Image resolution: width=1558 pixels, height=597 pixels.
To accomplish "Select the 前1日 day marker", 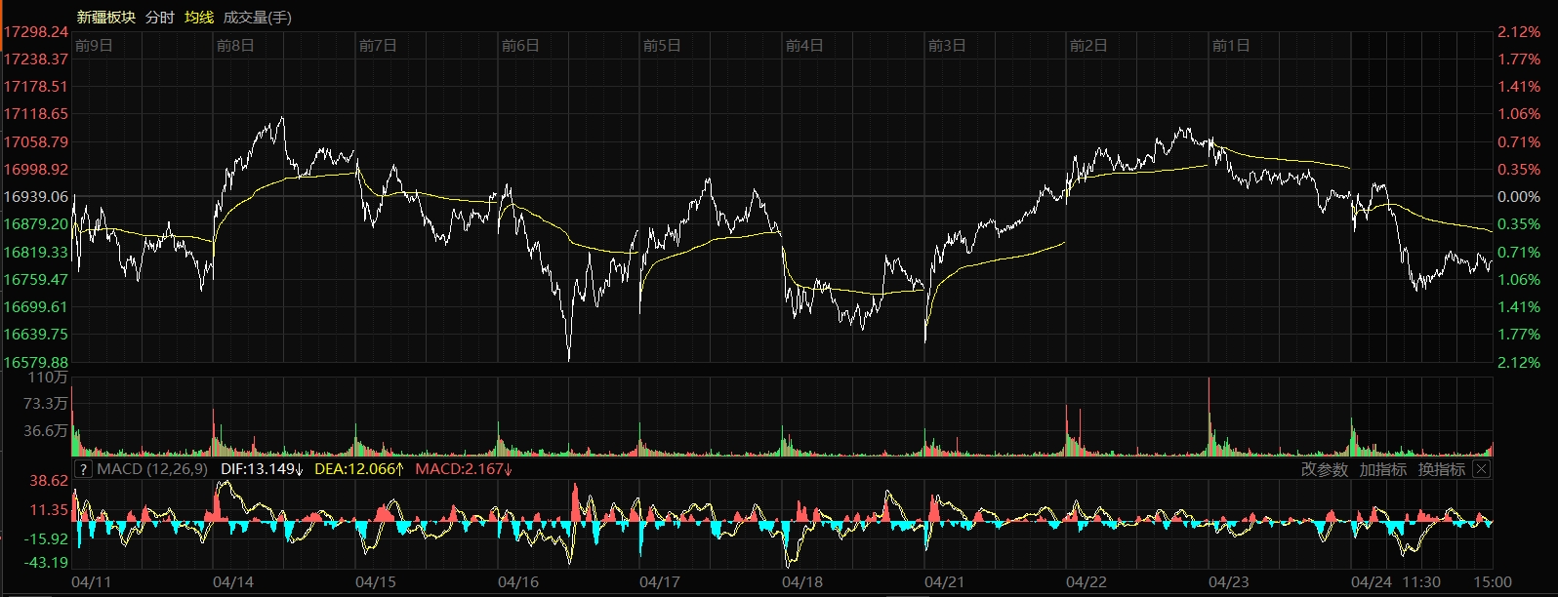I will [x=1231, y=46].
